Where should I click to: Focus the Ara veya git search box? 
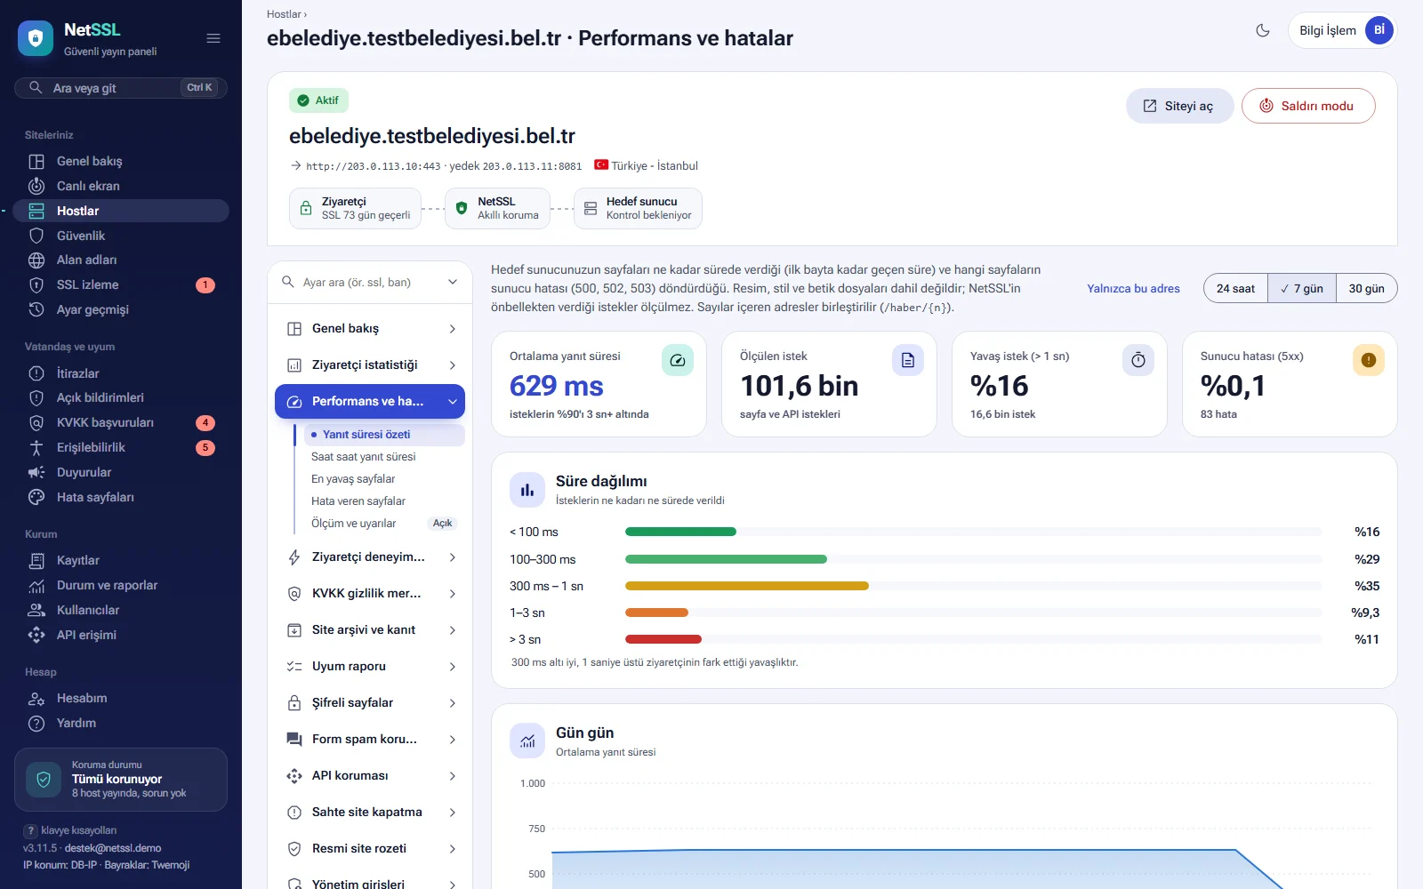pos(121,88)
